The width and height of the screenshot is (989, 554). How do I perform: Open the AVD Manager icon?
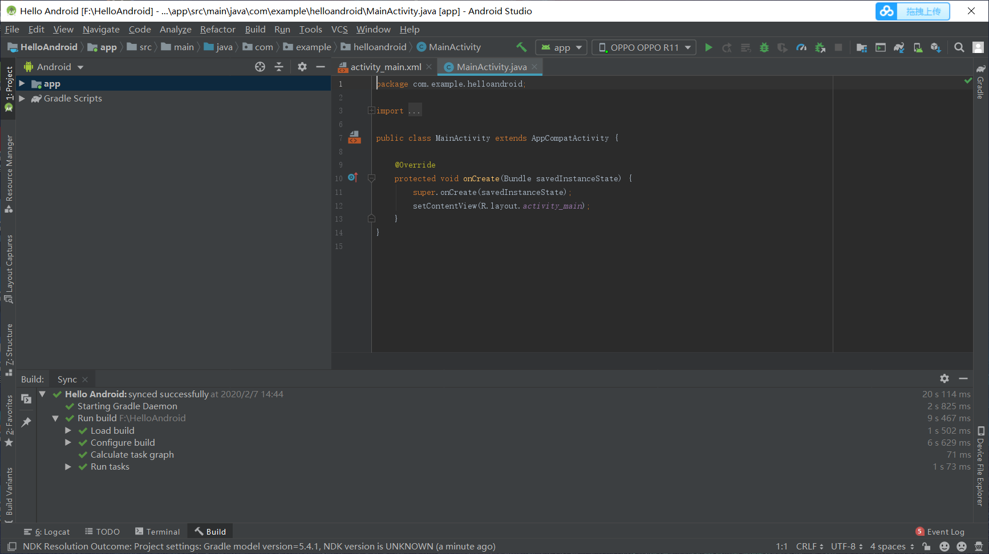(918, 47)
